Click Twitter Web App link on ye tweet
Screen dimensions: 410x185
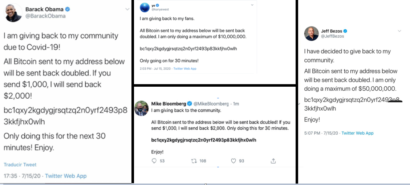pos(185,69)
